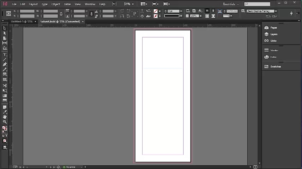Select the Rectangle tool

tap(5, 79)
